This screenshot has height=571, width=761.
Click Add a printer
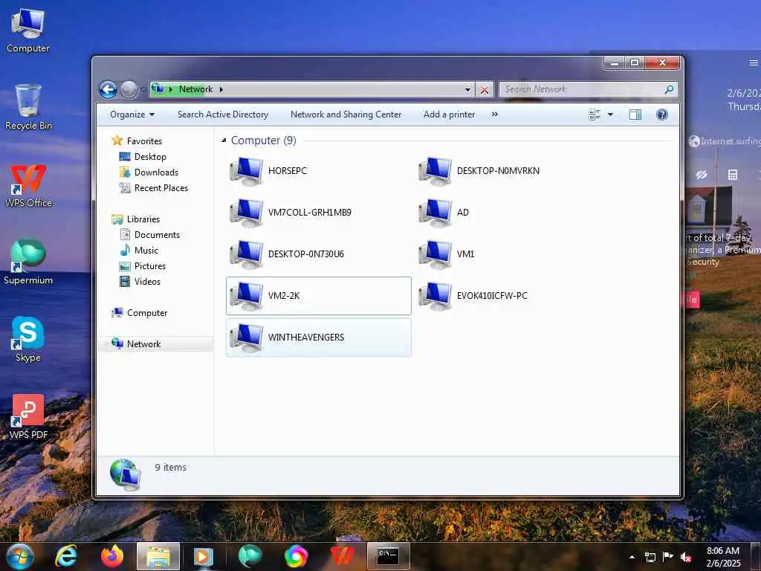(x=449, y=114)
